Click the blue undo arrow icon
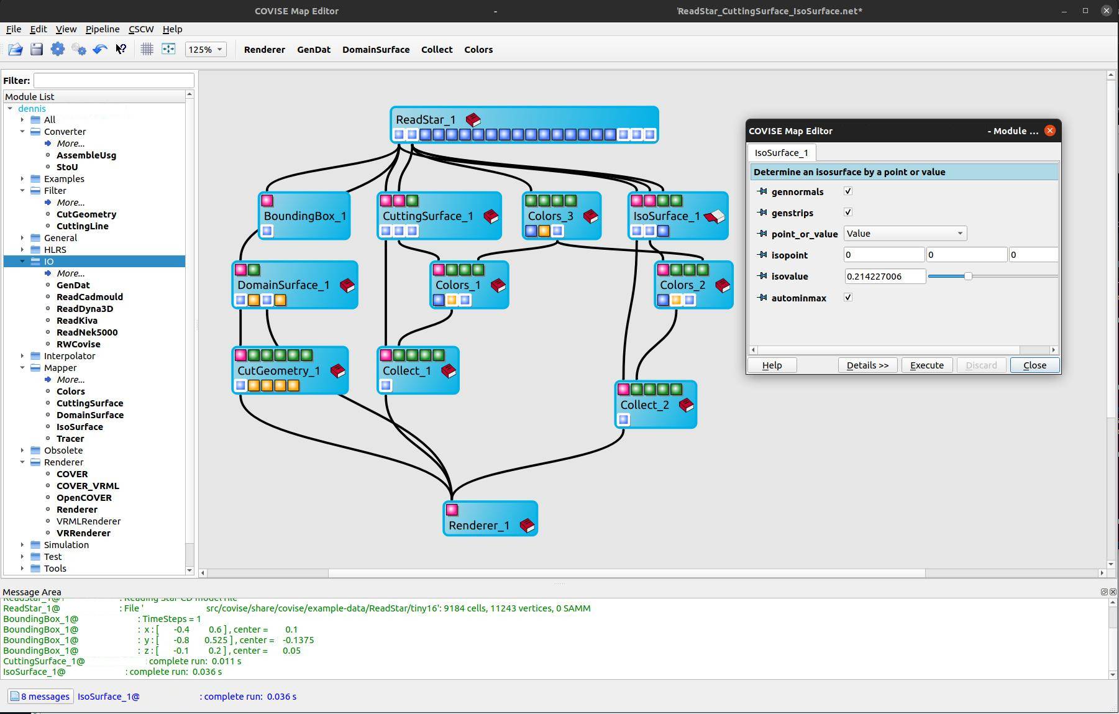The height and width of the screenshot is (714, 1119). 100,49
